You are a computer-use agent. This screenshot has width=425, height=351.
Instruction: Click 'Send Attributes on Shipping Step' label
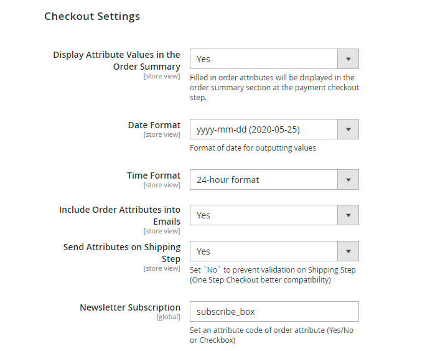click(122, 253)
